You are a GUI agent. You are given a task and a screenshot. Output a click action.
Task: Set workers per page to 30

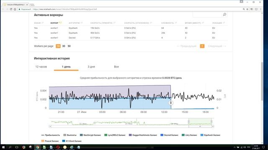64,46
